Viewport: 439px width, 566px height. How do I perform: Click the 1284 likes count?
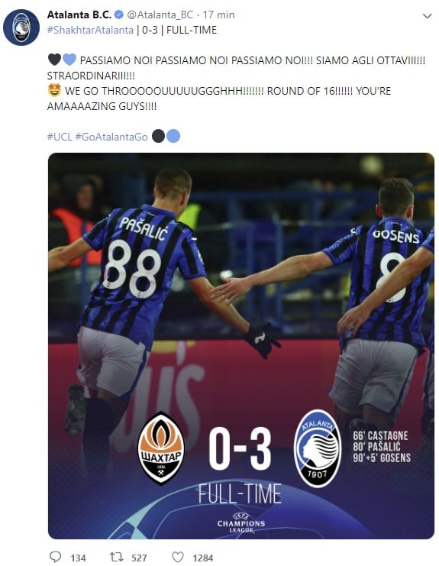203,558
